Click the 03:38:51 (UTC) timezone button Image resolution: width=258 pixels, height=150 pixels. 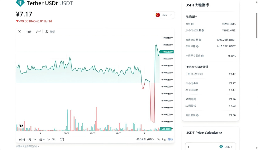tap(145, 139)
